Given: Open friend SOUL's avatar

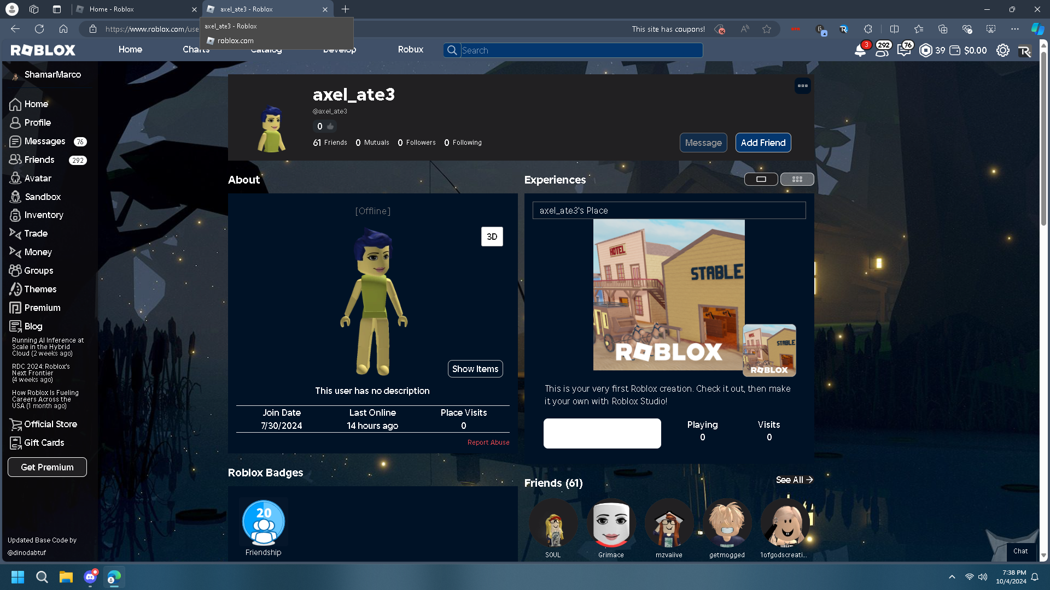Looking at the screenshot, I should 553,523.
